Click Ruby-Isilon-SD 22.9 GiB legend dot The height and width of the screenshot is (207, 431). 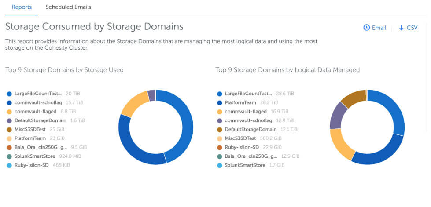point(219,147)
